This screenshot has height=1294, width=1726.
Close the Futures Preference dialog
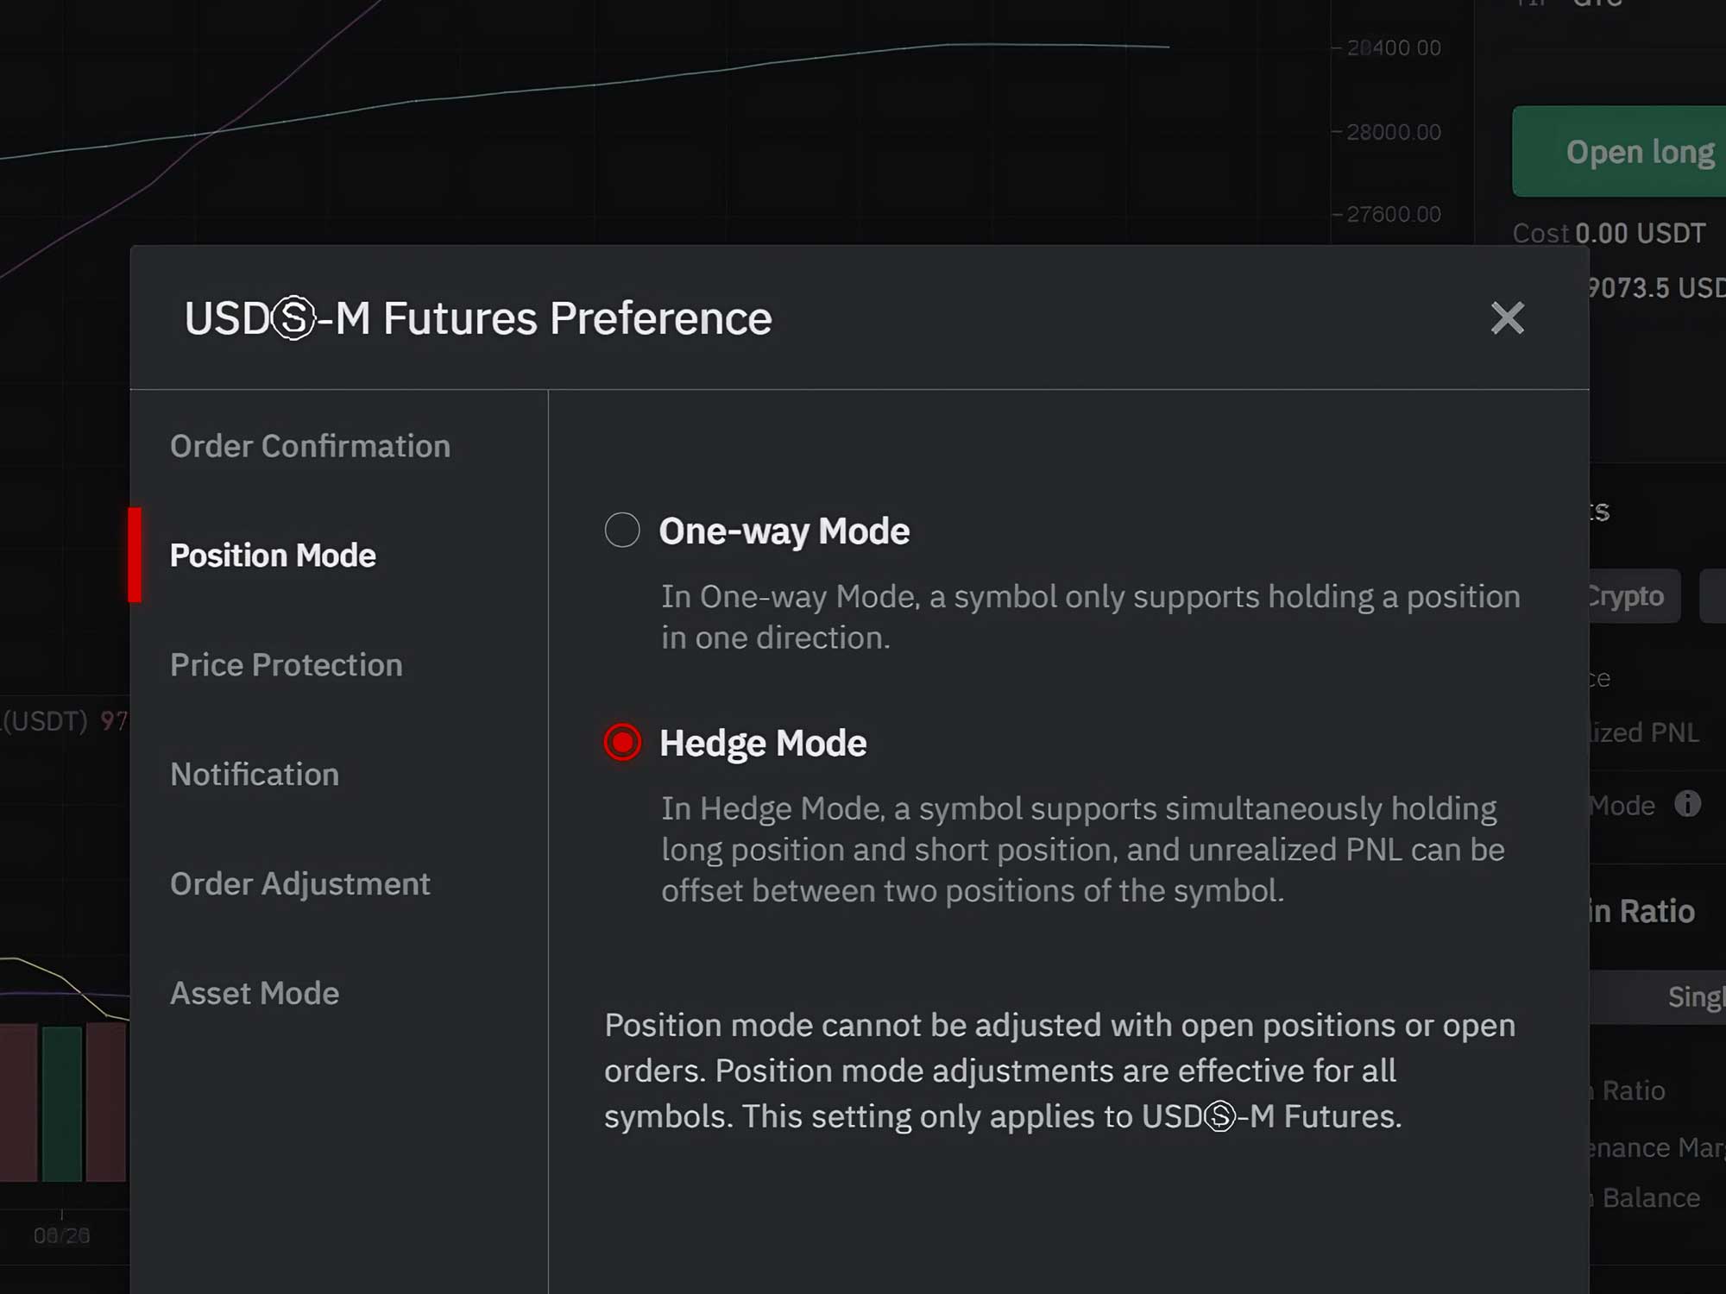[x=1507, y=317]
